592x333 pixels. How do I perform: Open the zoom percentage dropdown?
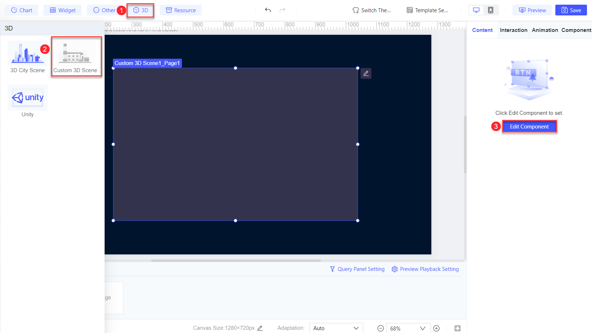coord(408,328)
